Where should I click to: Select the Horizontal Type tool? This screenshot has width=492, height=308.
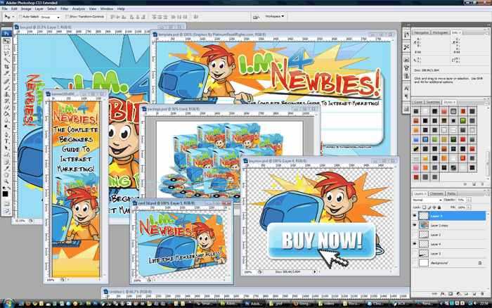click(x=6, y=141)
